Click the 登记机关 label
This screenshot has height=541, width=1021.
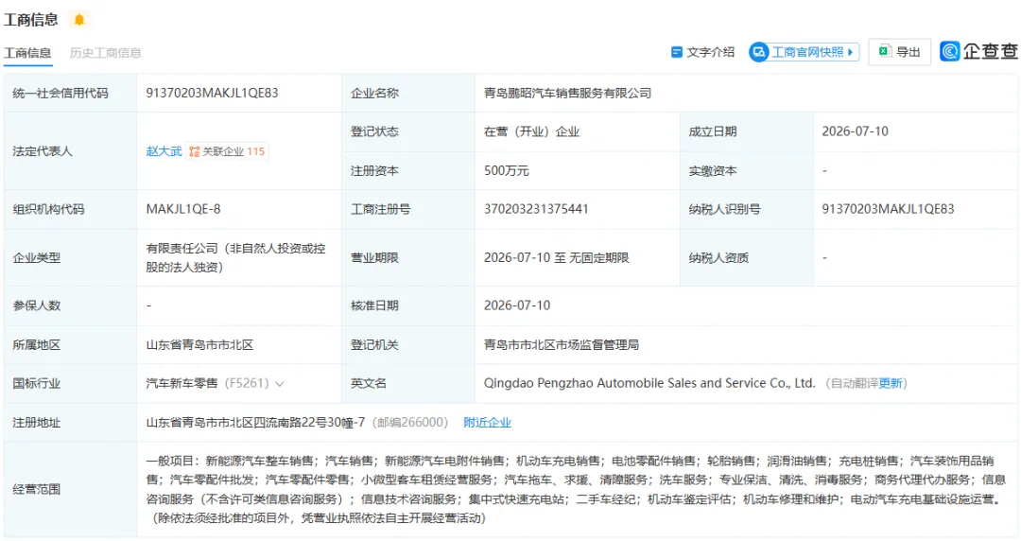(374, 345)
